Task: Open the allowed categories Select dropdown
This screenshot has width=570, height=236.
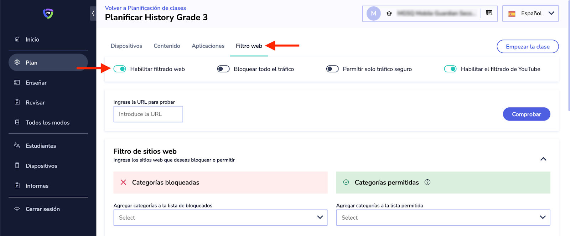Action: 443,217
